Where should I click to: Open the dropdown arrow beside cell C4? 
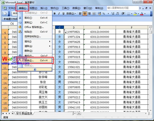tap(66, 32)
